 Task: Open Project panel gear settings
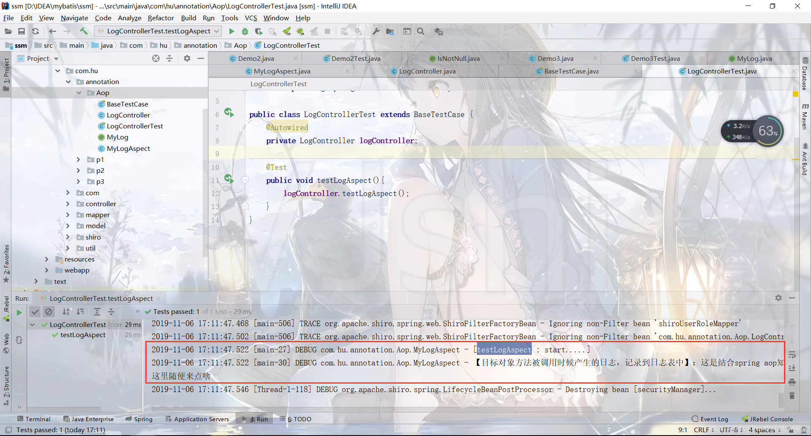pyautogui.click(x=187, y=58)
